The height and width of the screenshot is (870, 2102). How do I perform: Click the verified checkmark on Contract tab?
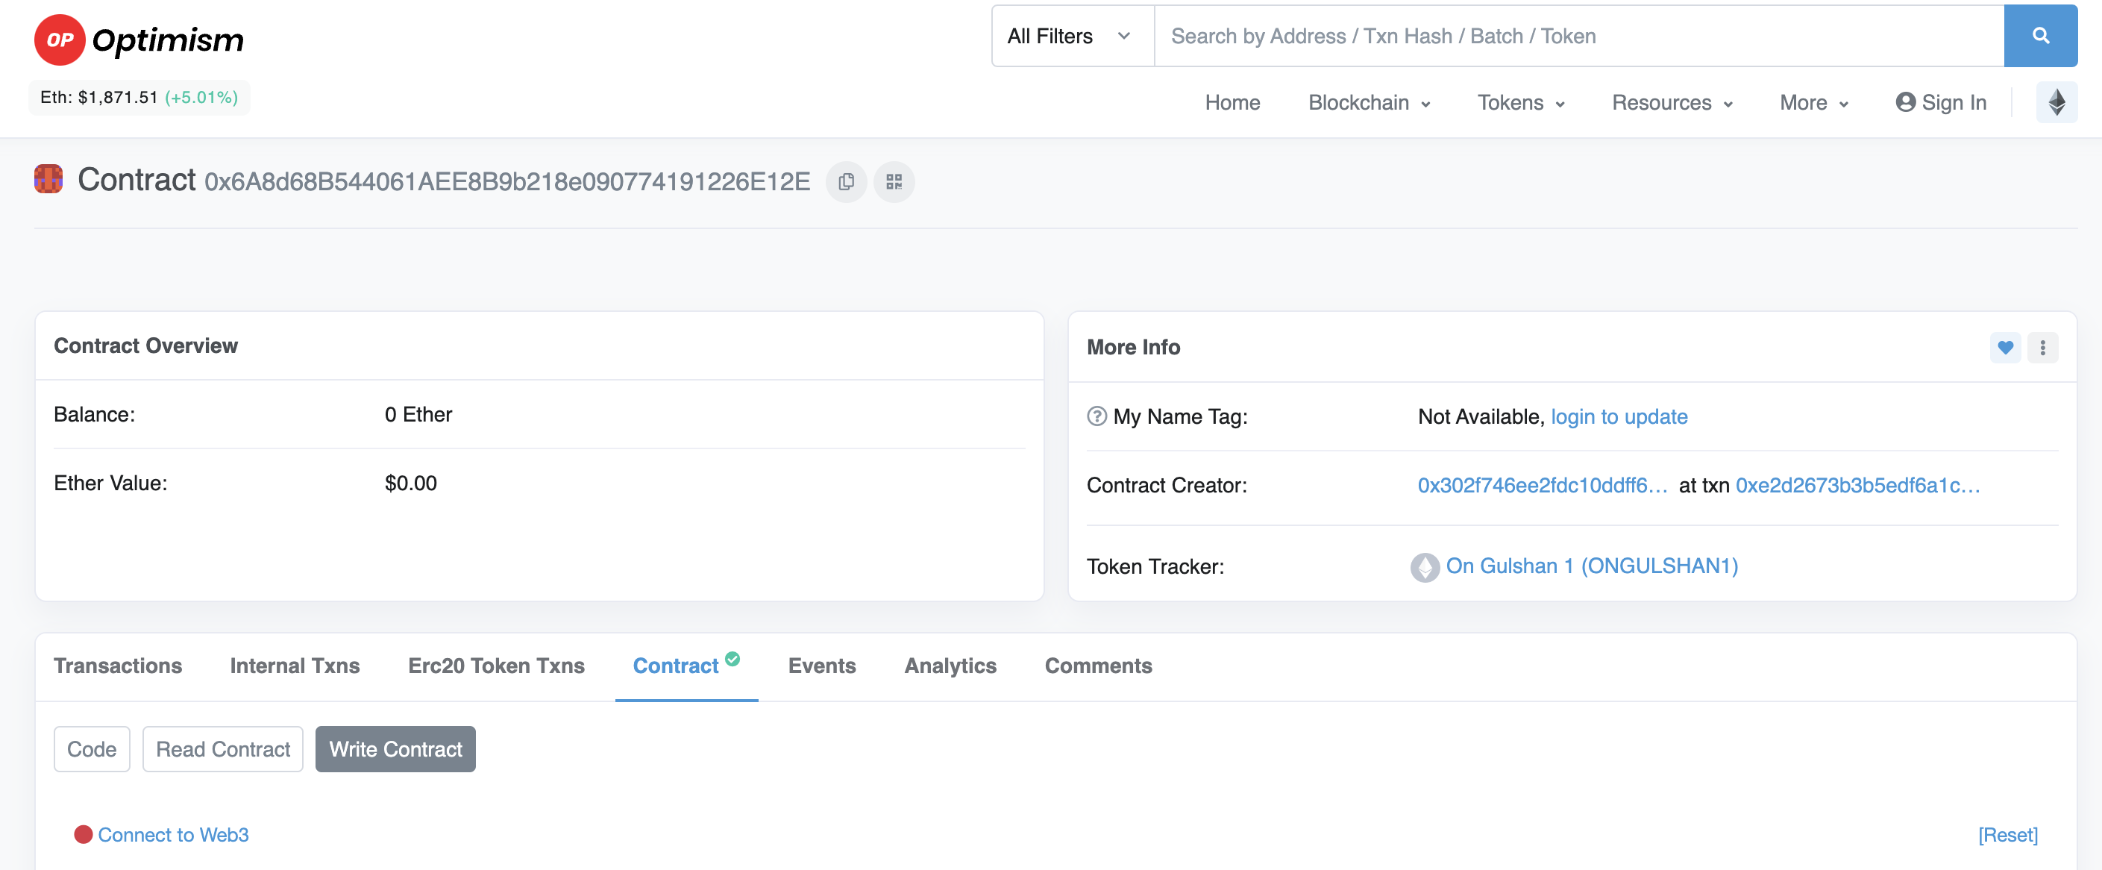(732, 659)
